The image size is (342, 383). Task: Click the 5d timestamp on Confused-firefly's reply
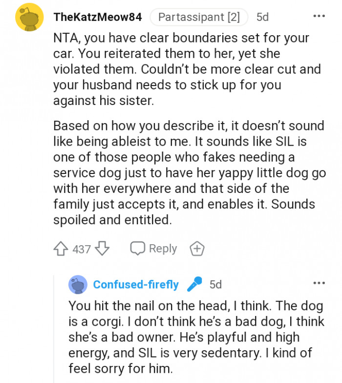(215, 284)
